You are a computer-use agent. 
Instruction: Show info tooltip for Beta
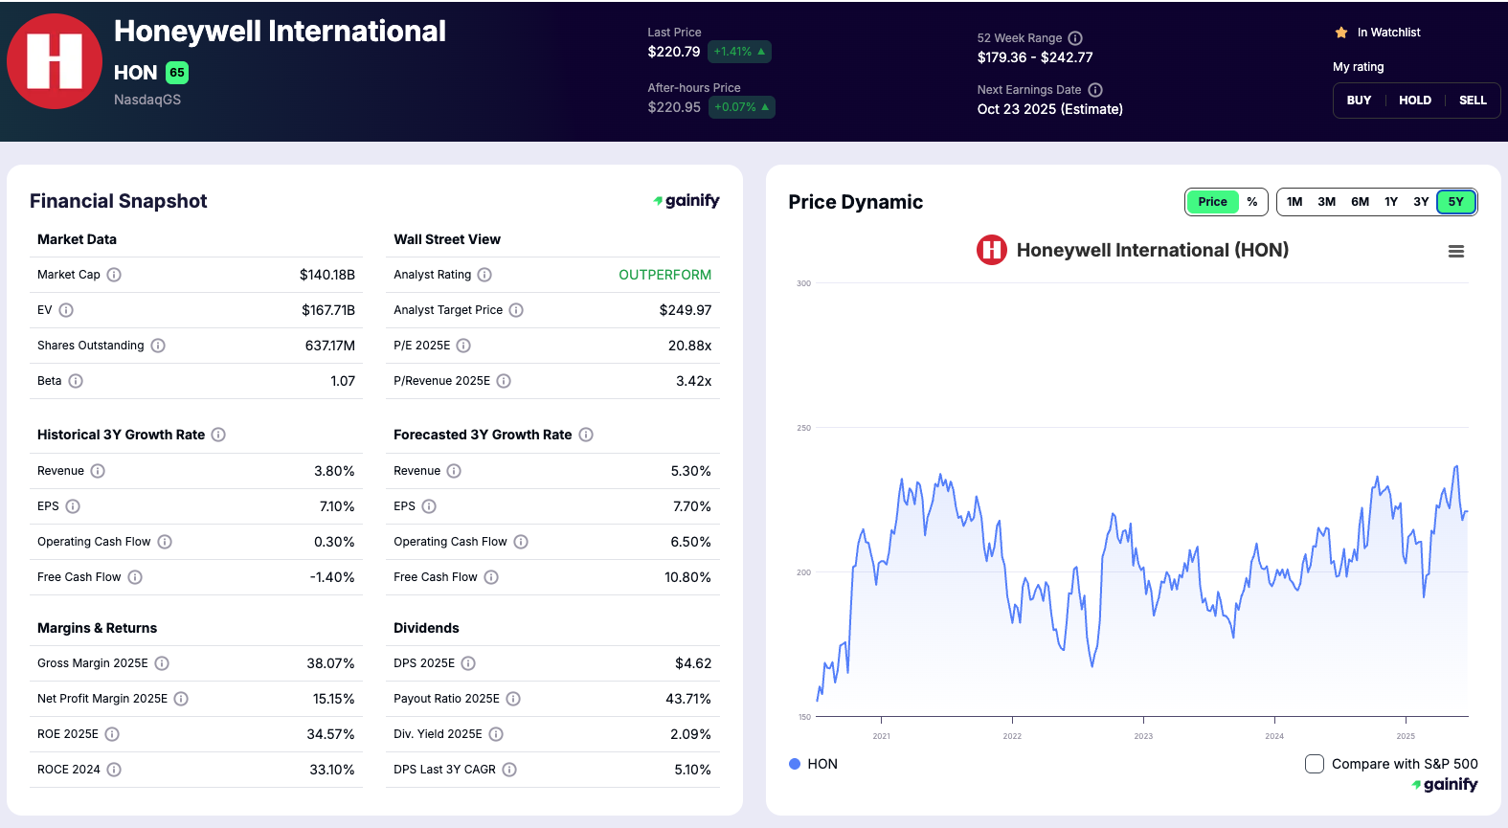pos(76,381)
